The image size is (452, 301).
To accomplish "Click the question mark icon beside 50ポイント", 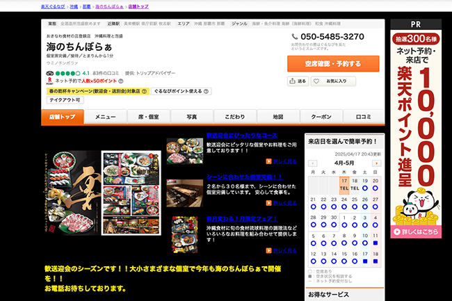I will (x=121, y=81).
